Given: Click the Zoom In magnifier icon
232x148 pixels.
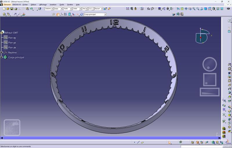Looking at the screenshot, I should coord(194,9).
